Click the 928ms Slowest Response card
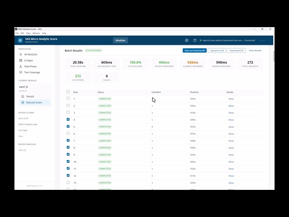Screen dimensions: 289x217 point(193,64)
